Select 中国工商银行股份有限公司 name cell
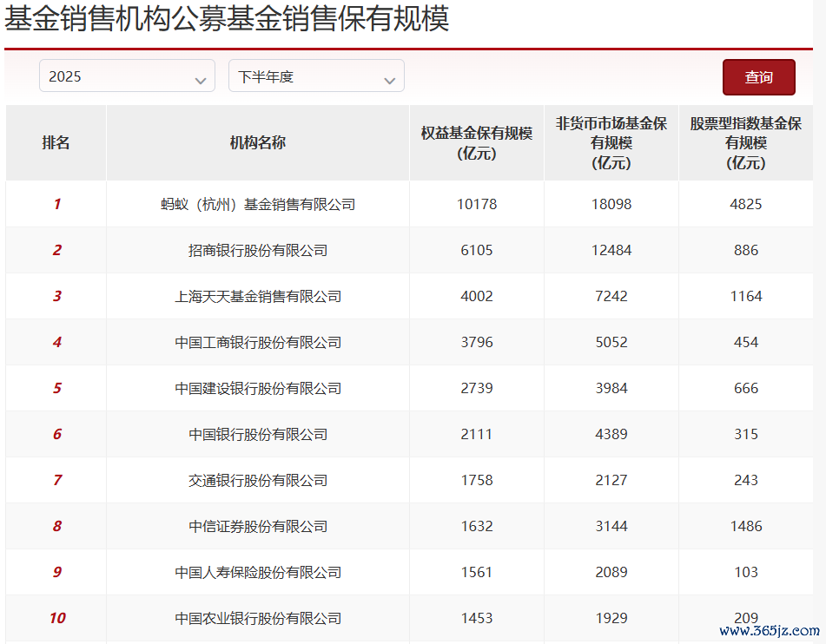The height and width of the screenshot is (644, 826). pos(258,342)
